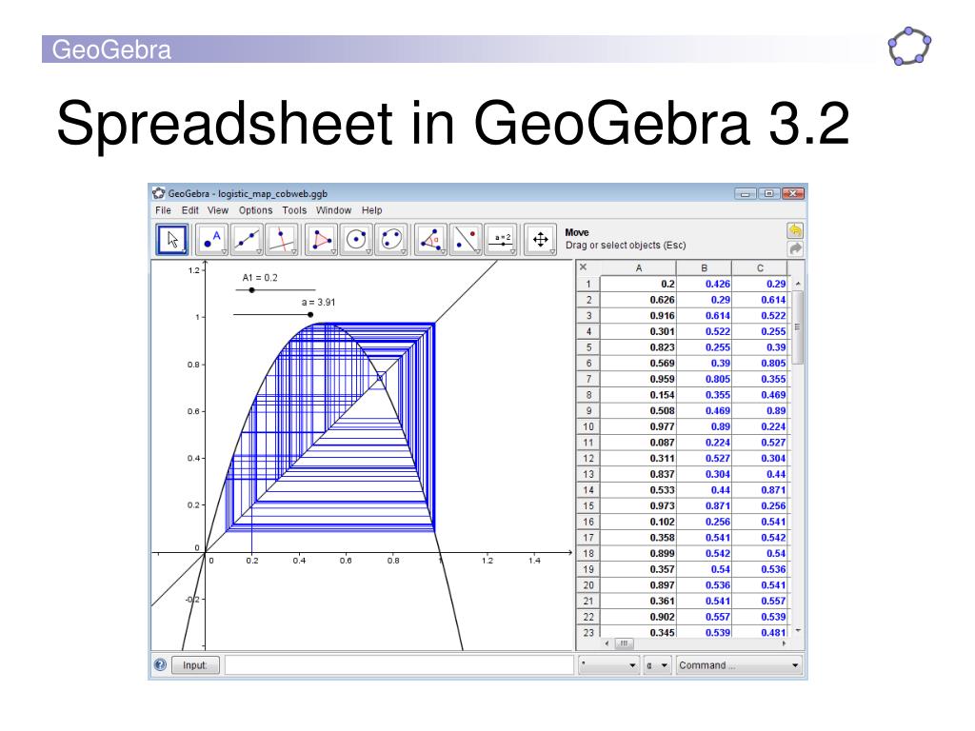Screen dimensions: 975x731
Task: Select the Move Graphics View tool
Action: pyautogui.click(x=540, y=239)
